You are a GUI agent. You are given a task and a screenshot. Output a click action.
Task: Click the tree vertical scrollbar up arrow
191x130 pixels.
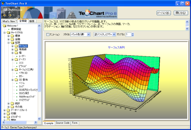pyautogui.click(x=39, y=26)
